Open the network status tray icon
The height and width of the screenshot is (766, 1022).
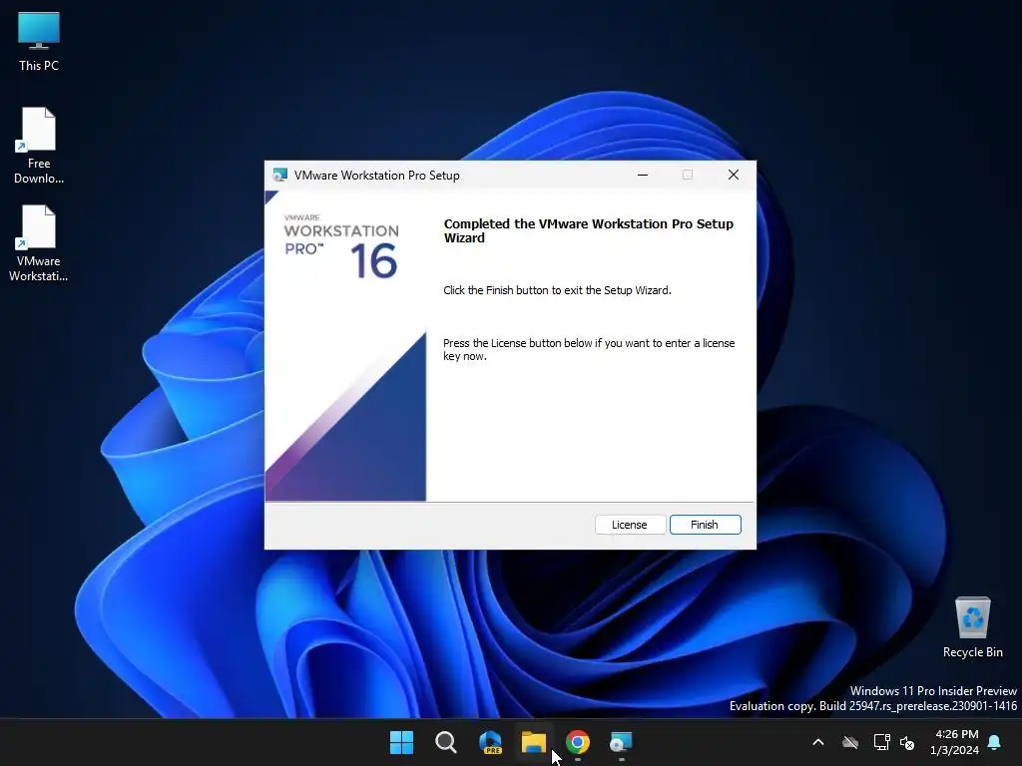[881, 742]
